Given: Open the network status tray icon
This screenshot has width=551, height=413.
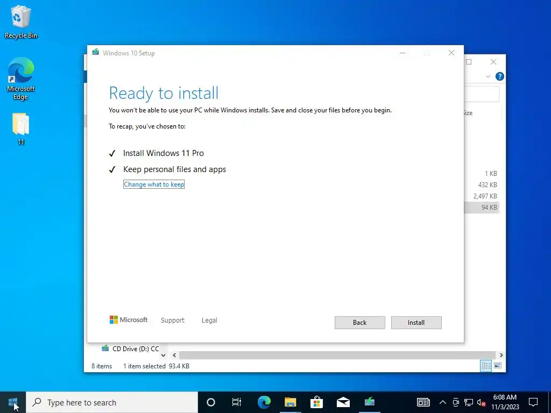Looking at the screenshot, I should 469,402.
